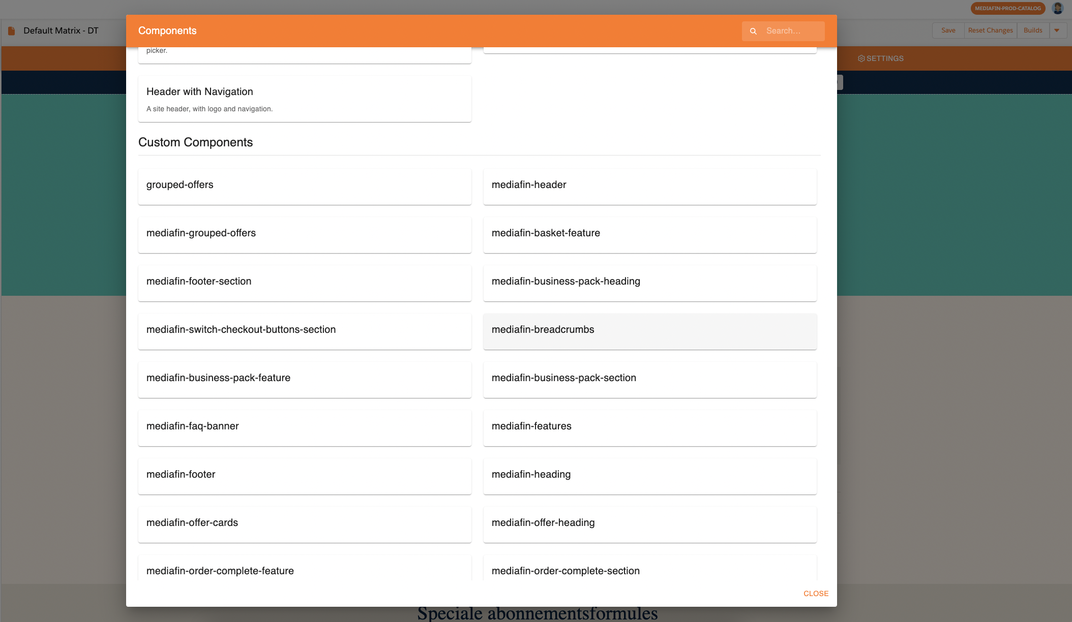
Task: Click the Settings gear icon in background toolbar
Action: click(861, 58)
